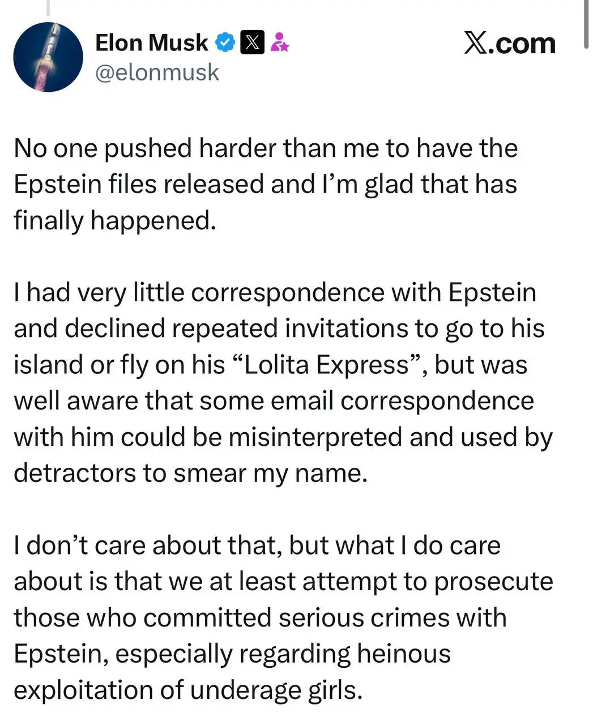This screenshot has width=593, height=725.
Task: Click the first paragraph starting "No one pushed"
Action: pos(265,184)
